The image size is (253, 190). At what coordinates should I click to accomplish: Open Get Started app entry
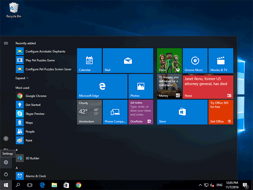pyautogui.click(x=43, y=105)
